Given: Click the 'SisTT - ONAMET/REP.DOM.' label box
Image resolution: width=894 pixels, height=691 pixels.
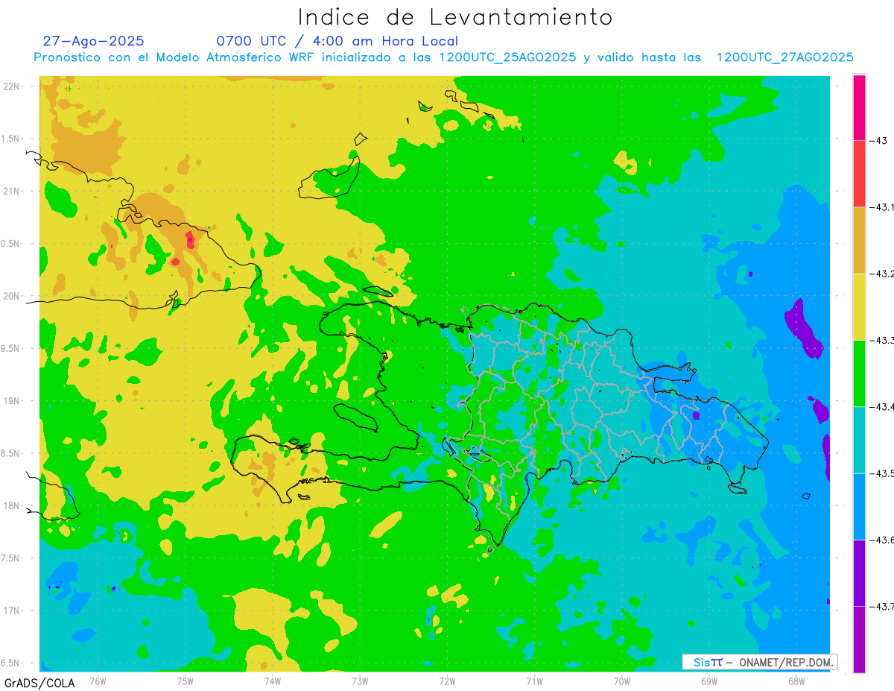Looking at the screenshot, I should click(x=759, y=662).
